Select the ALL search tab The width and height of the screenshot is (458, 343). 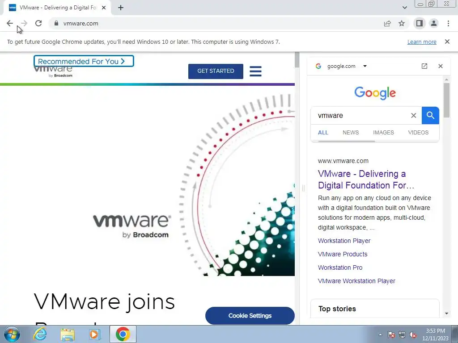coord(323,132)
